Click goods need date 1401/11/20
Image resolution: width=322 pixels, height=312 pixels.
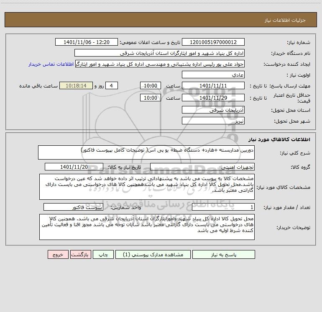[74, 167]
